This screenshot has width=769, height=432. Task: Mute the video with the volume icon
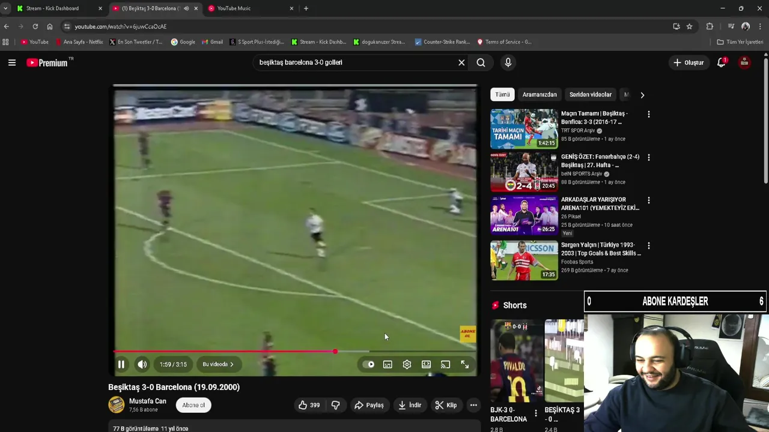pos(142,364)
